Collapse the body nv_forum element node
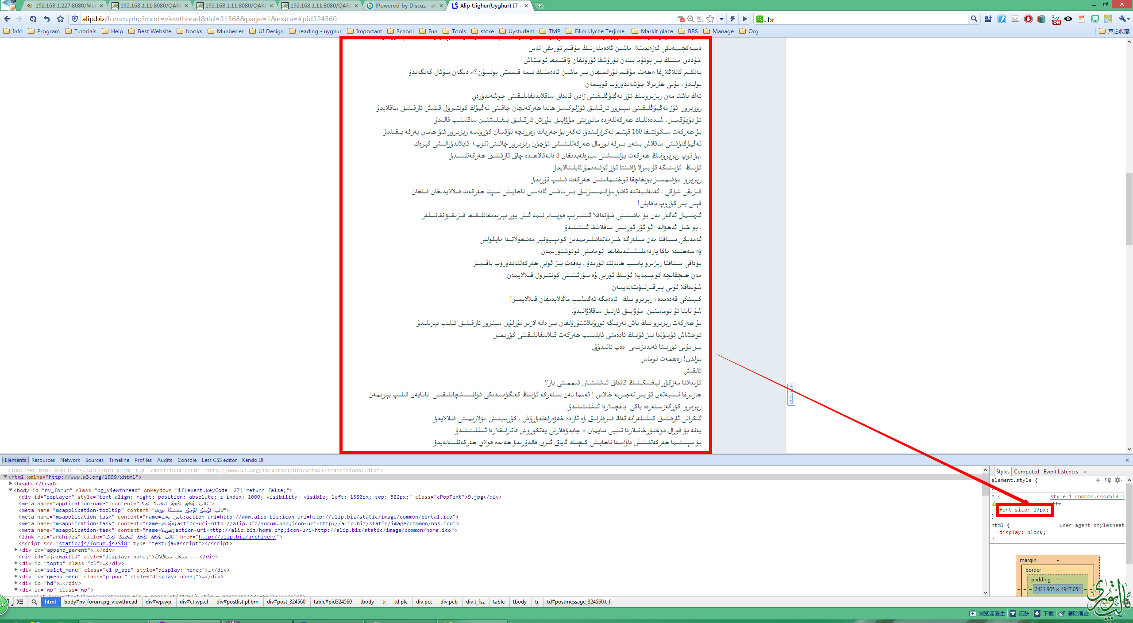This screenshot has width=1133, height=623. coord(11,490)
